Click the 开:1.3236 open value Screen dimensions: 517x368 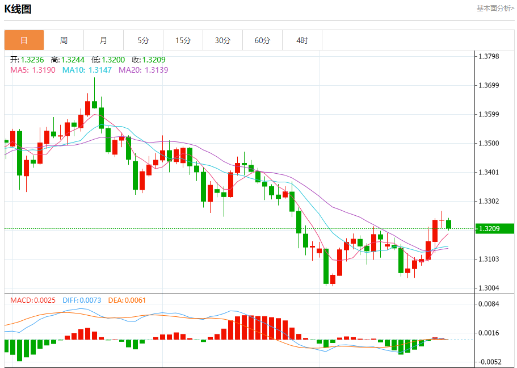(x=27, y=60)
